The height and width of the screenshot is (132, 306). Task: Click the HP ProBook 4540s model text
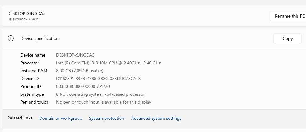point(23,19)
